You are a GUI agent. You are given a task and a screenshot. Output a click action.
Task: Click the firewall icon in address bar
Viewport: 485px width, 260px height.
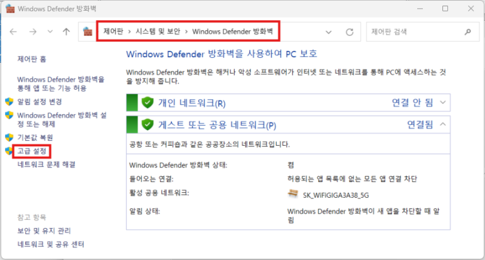pos(88,31)
